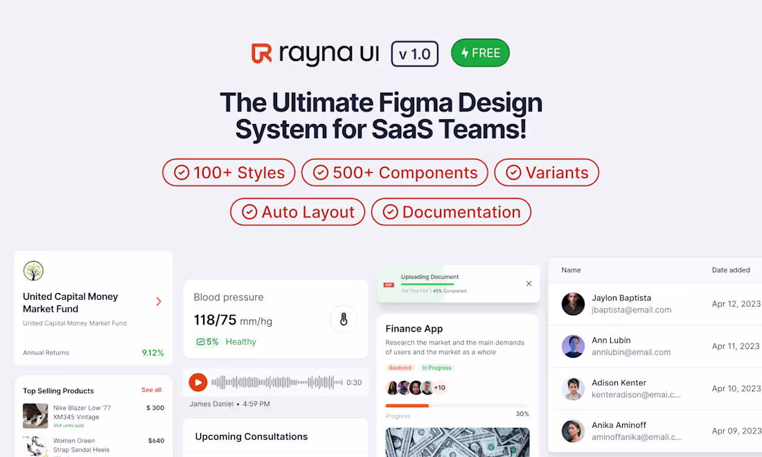The width and height of the screenshot is (762, 457).
Task: Click the Finance App progress bar
Action: pos(457,406)
